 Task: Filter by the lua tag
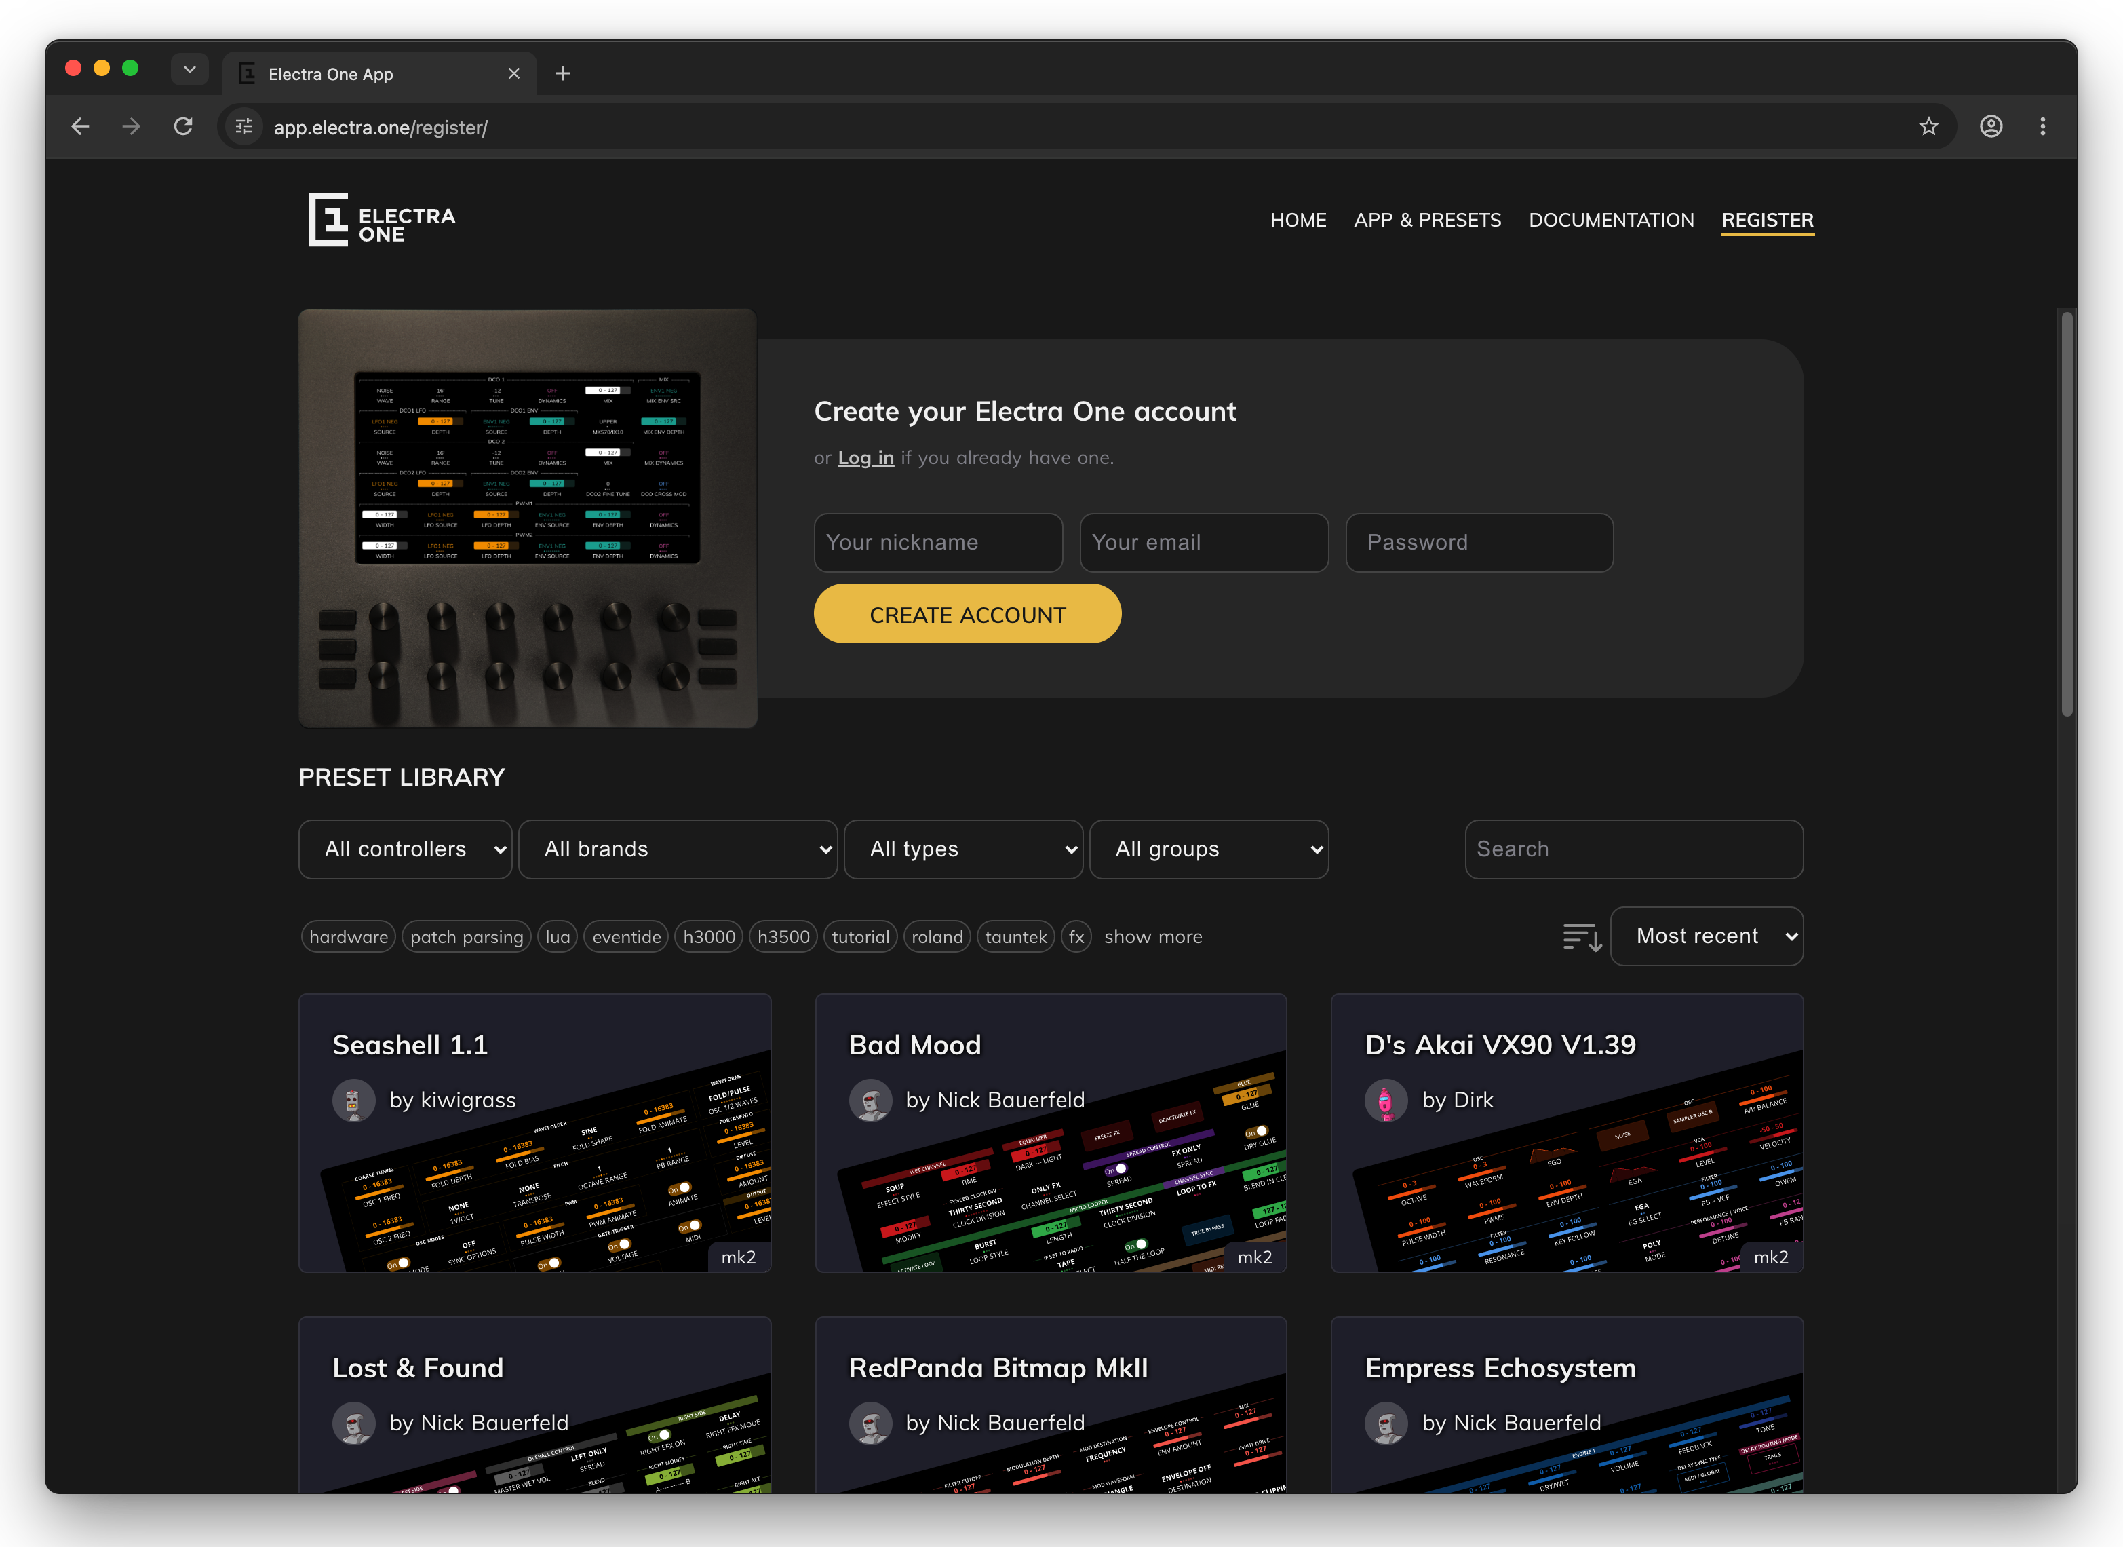pyautogui.click(x=557, y=936)
